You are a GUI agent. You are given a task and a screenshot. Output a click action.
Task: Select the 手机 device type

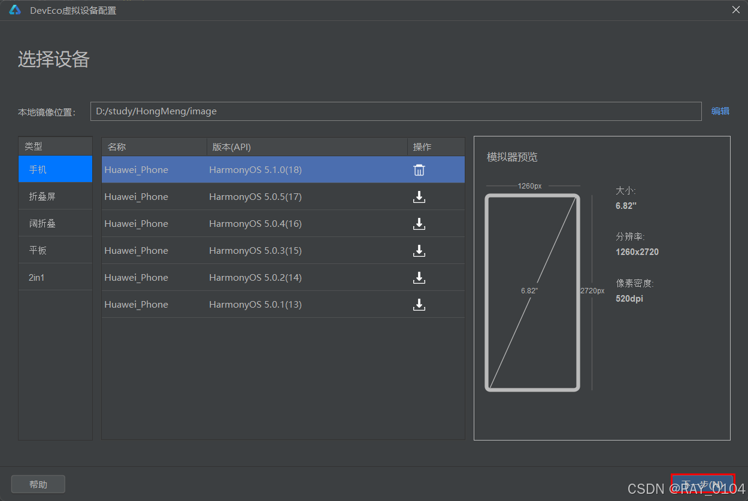click(x=56, y=169)
